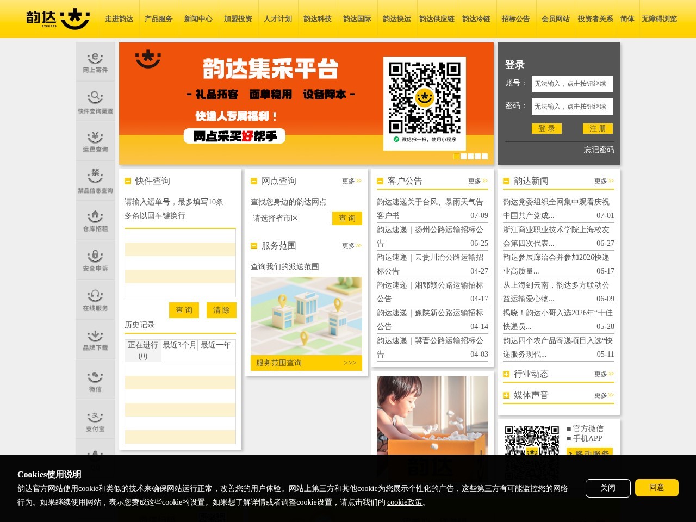Open 微信 sidebar icon
Viewport: 696px width, 522px height.
coord(95,380)
